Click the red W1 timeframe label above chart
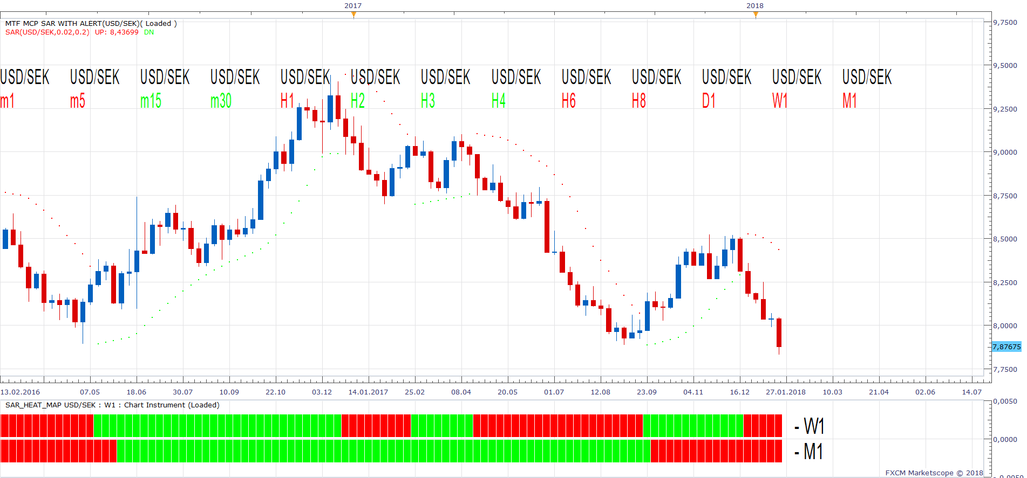The height and width of the screenshot is (478, 1027). (780, 101)
